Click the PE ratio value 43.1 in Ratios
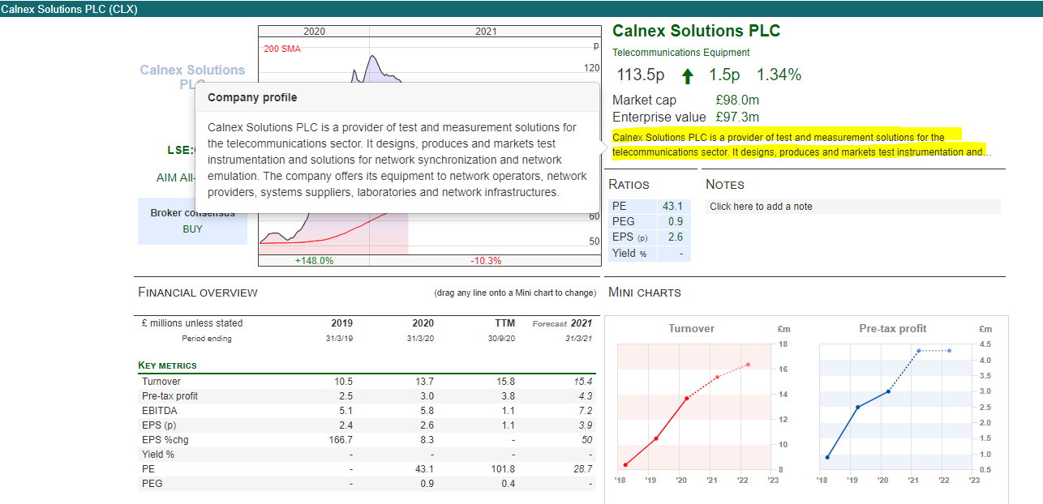 pyautogui.click(x=672, y=207)
